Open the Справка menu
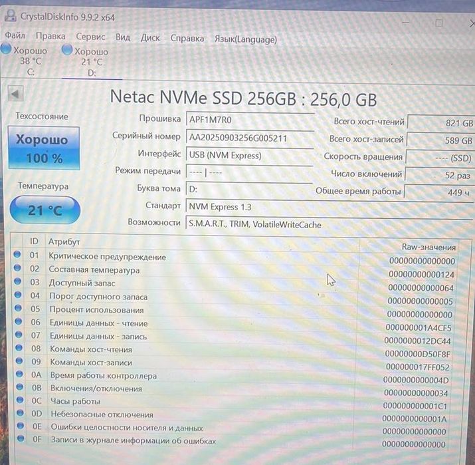 187,39
